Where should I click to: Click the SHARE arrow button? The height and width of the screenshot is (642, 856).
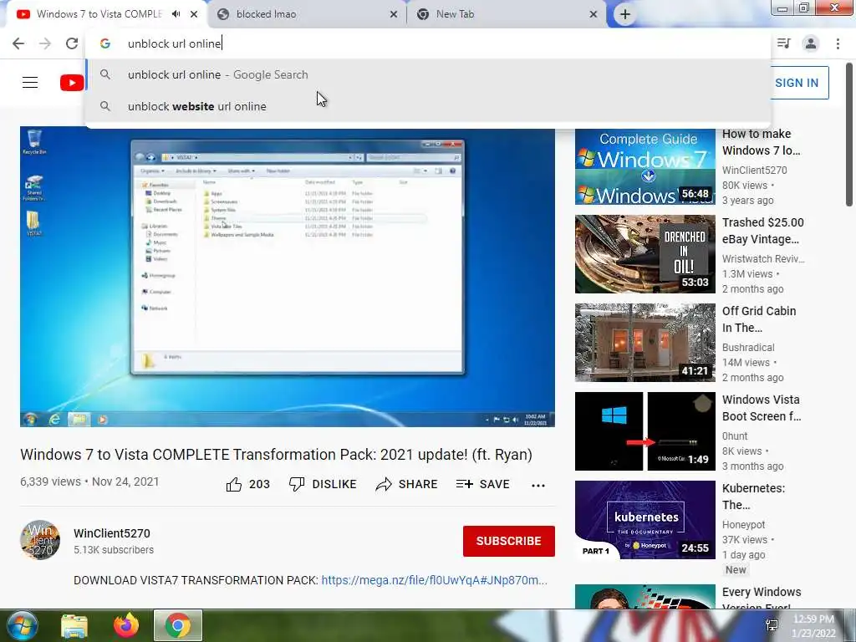pos(407,484)
